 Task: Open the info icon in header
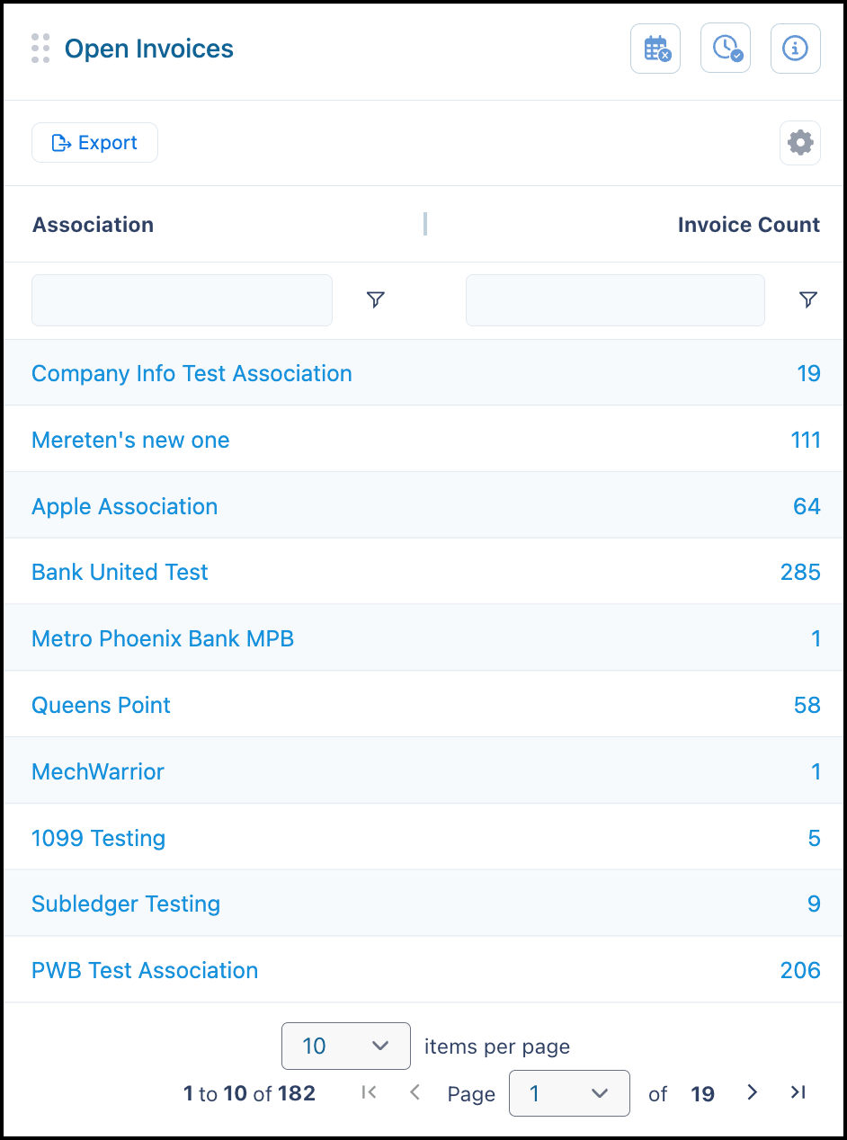click(x=796, y=49)
